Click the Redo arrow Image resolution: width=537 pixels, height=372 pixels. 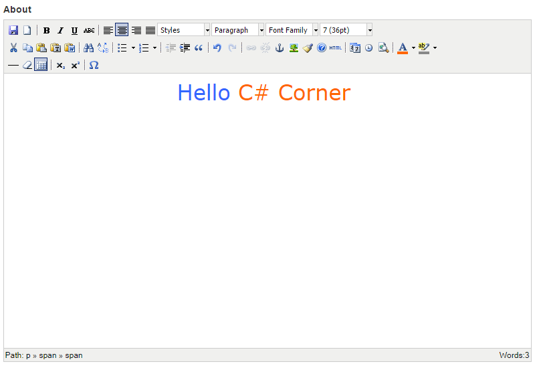click(x=232, y=48)
